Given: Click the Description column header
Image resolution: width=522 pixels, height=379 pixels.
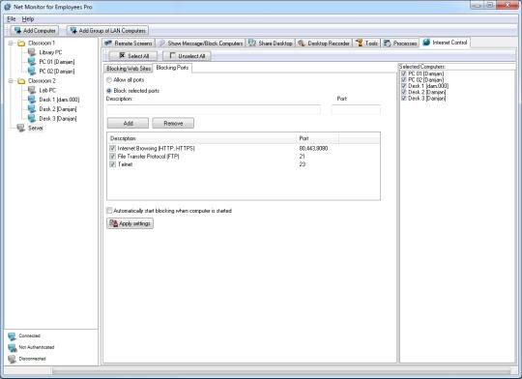Looking at the screenshot, I should (202, 138).
